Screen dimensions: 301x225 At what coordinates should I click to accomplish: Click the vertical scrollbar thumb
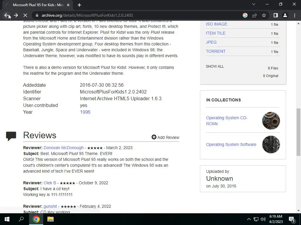(298, 132)
